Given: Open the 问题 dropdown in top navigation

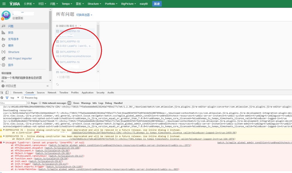Looking at the screenshot, I should pos(54,4).
